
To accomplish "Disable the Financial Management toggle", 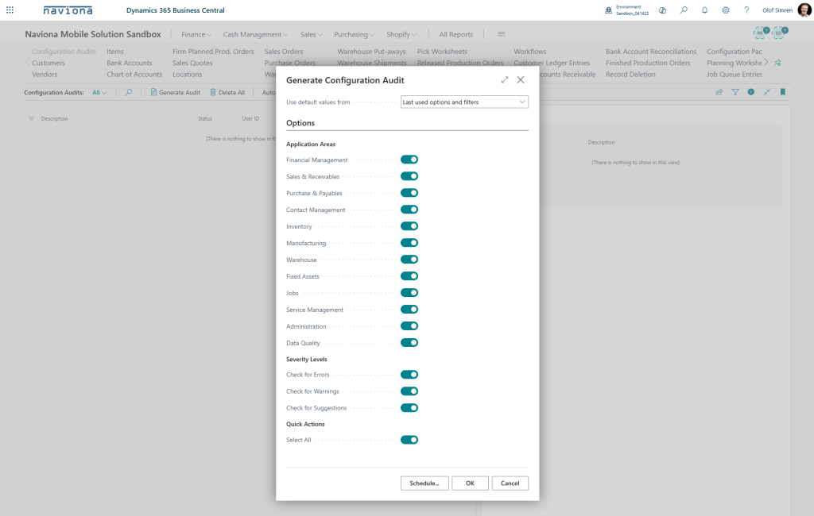I will pyautogui.click(x=409, y=160).
